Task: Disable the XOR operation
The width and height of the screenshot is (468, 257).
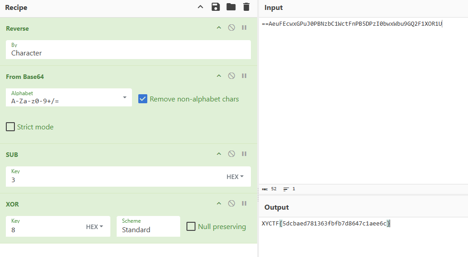Action: (232, 203)
